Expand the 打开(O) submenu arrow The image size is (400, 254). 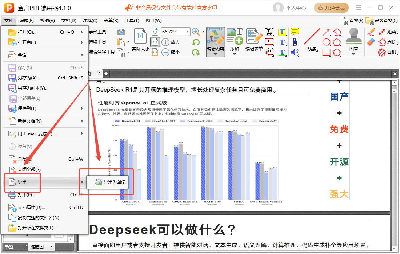pyautogui.click(x=82, y=32)
